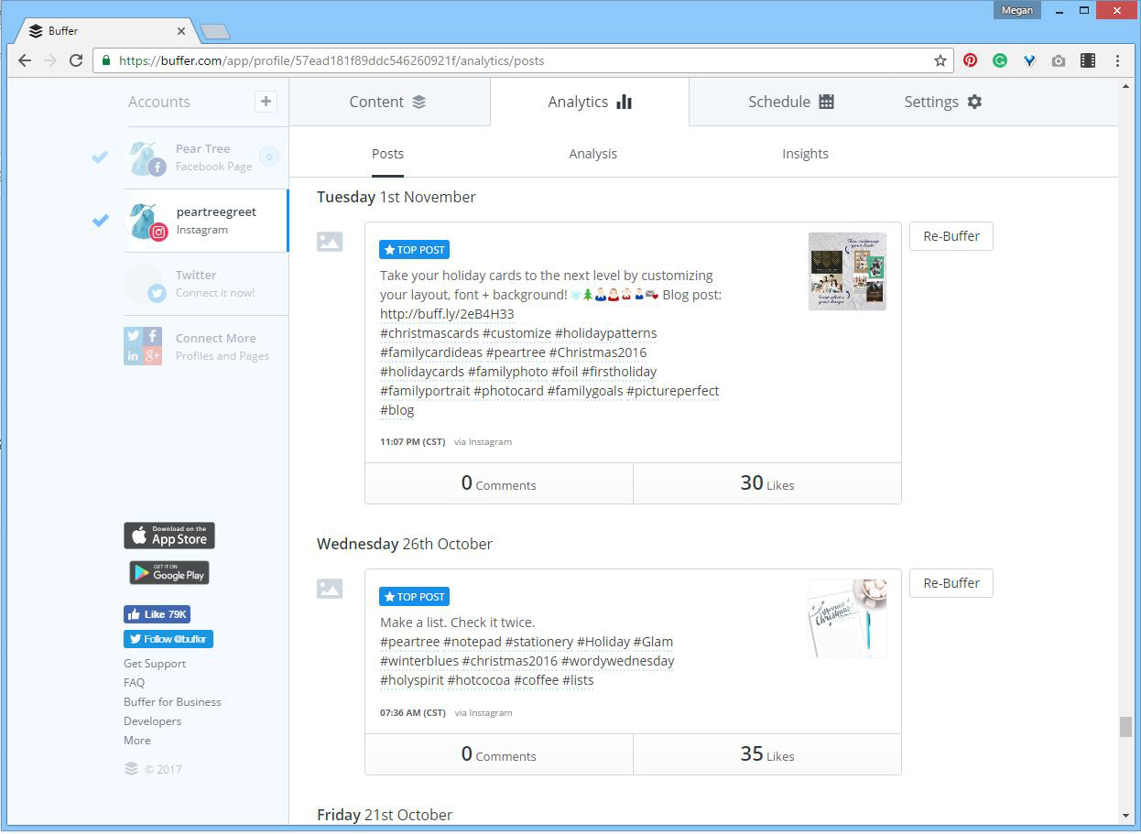Open the buff.ly/2eB4H33 link
The height and width of the screenshot is (834, 1141).
pos(447,314)
